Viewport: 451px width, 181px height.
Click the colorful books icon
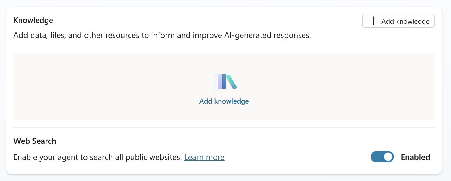pyautogui.click(x=225, y=82)
